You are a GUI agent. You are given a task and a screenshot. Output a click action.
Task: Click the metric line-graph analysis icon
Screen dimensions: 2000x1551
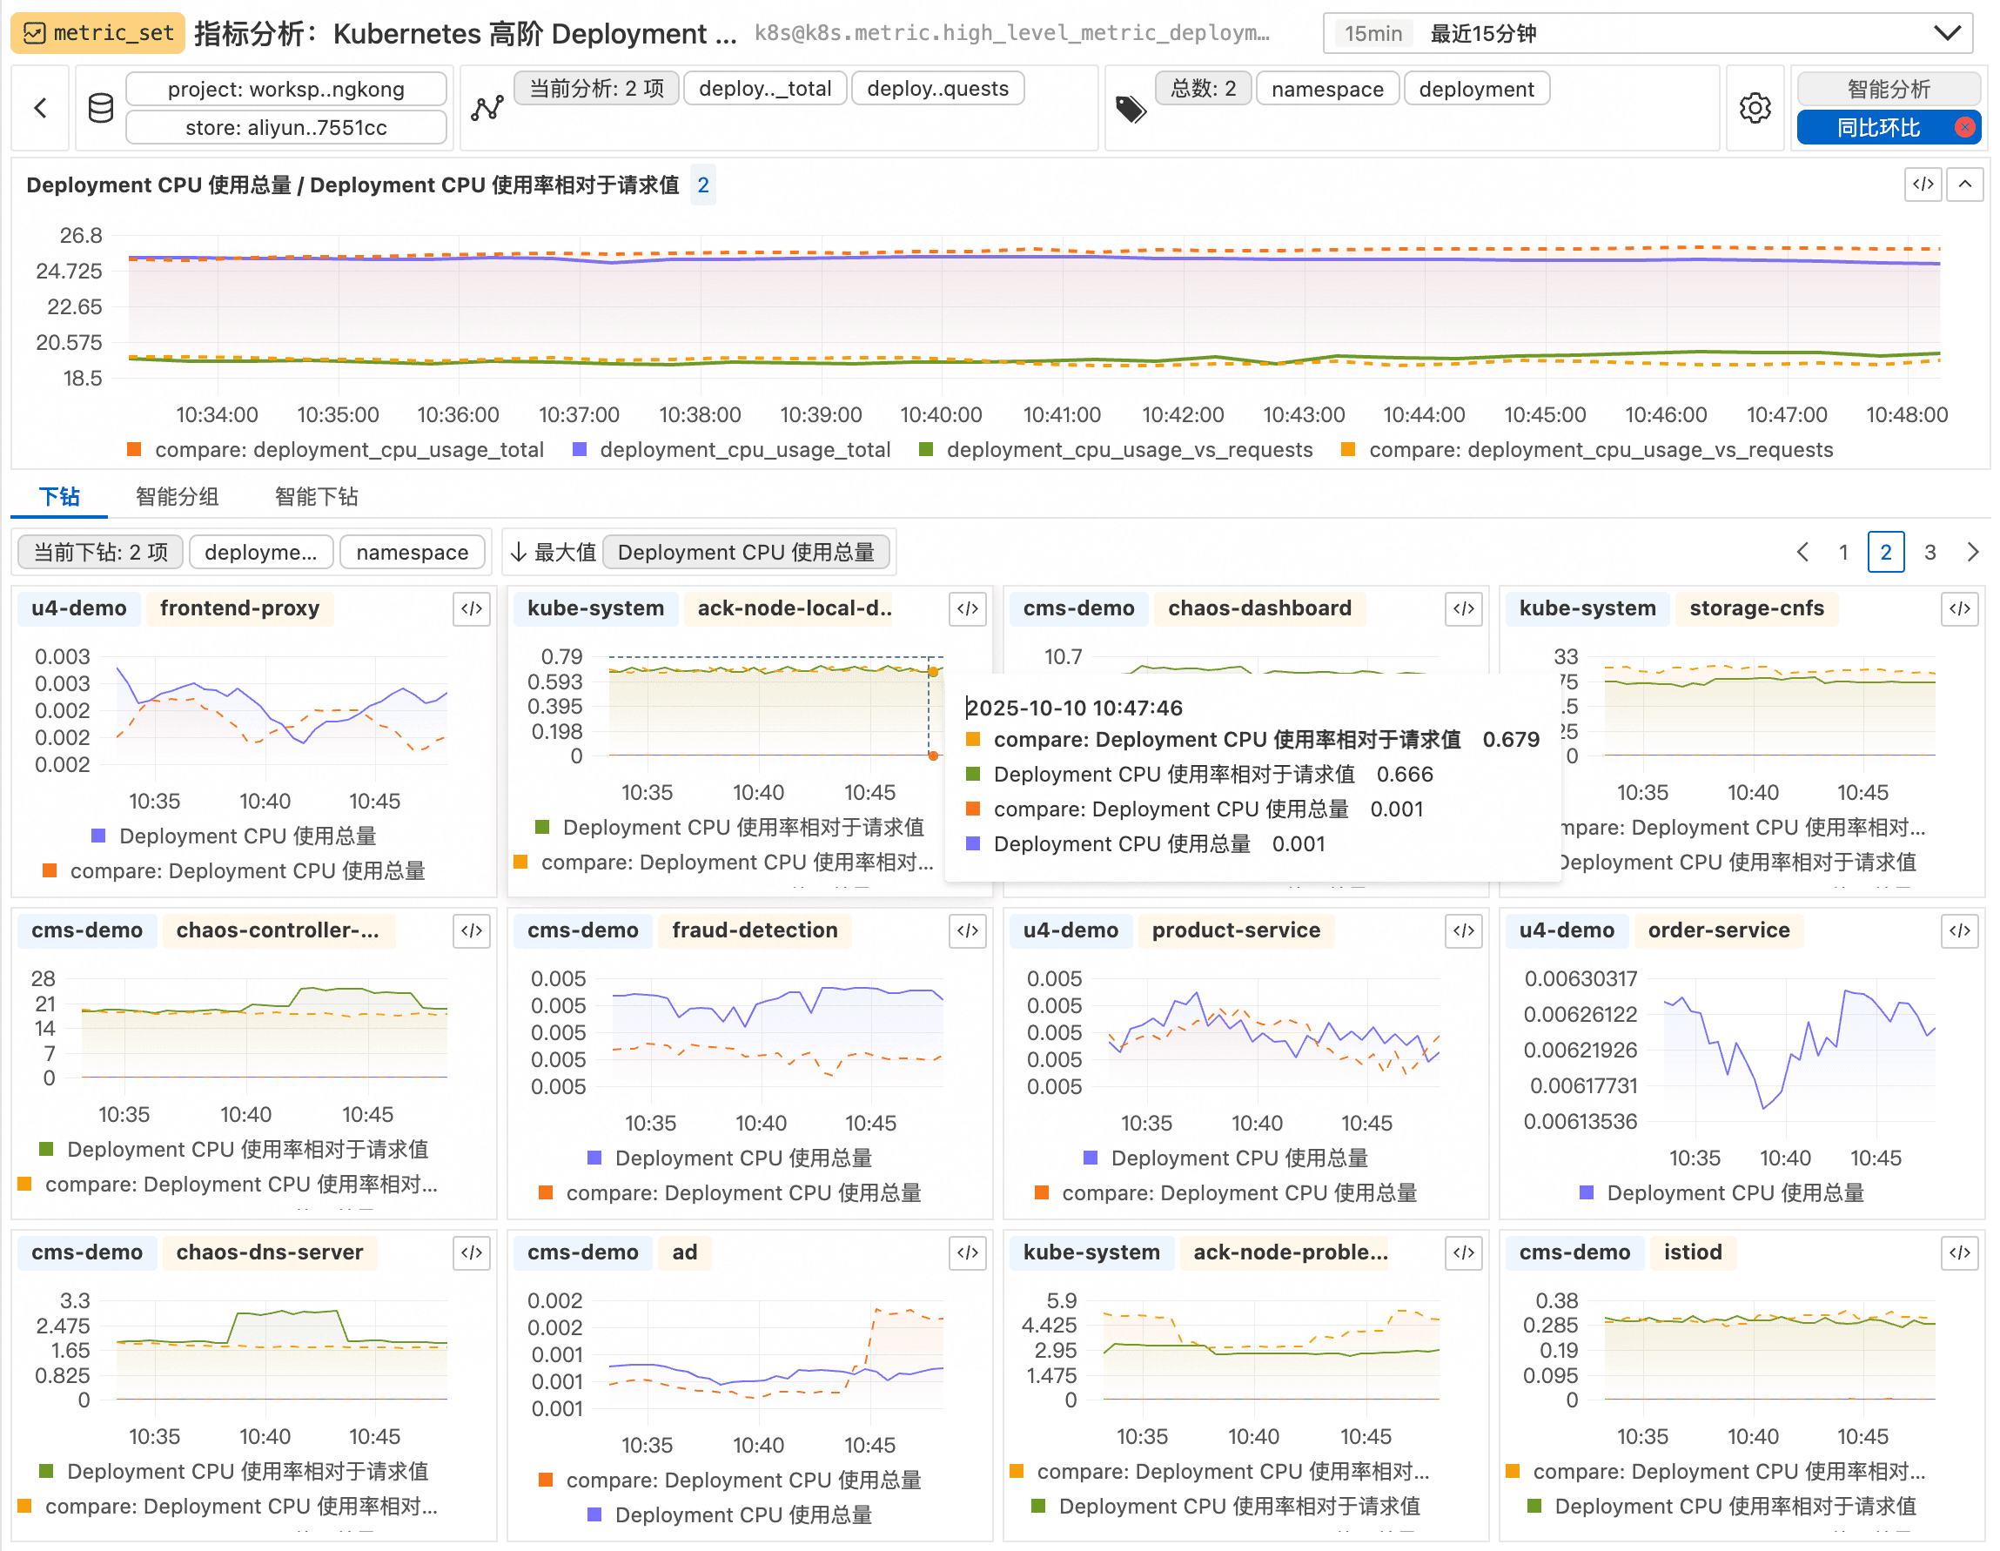click(x=487, y=108)
